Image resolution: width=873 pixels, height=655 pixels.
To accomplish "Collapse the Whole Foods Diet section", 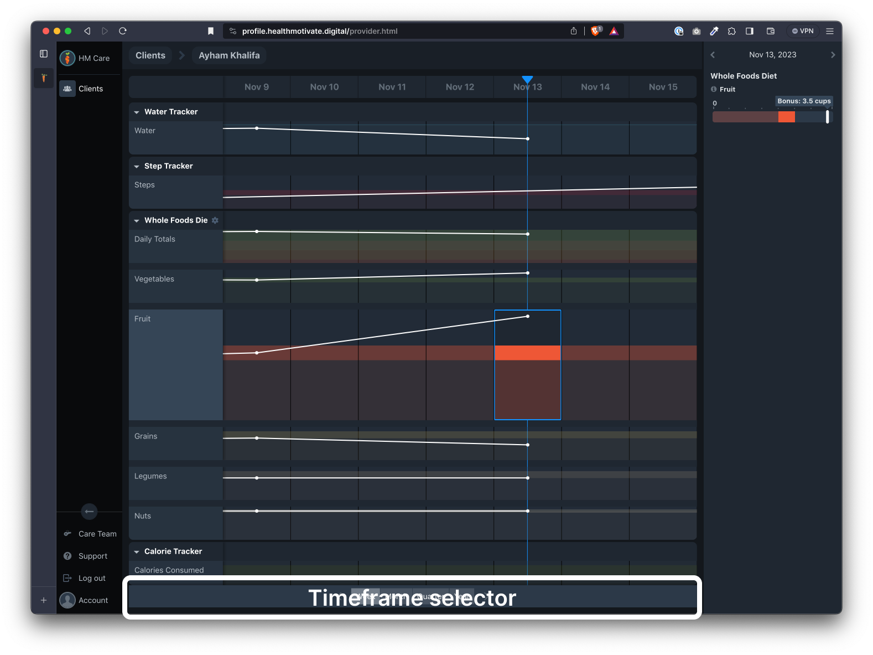I will click(x=137, y=220).
